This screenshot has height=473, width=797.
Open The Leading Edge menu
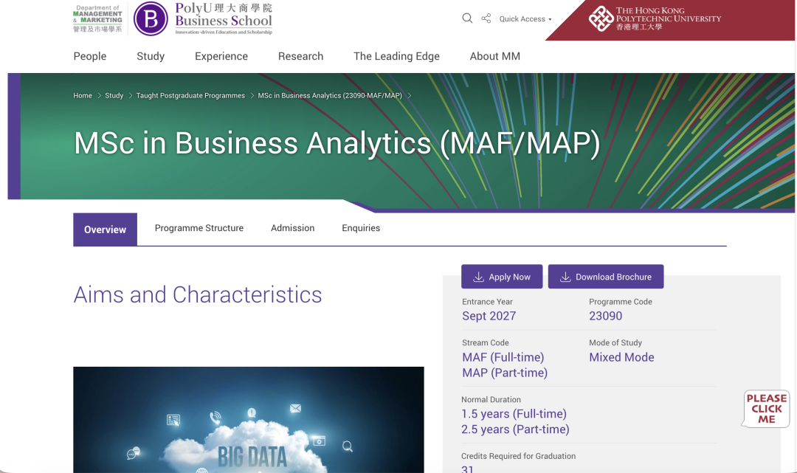click(x=396, y=56)
